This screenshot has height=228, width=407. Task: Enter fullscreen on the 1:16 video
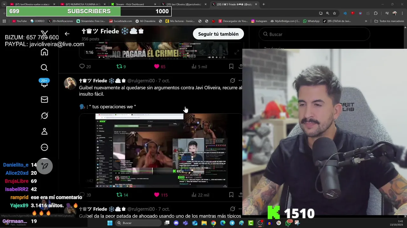click(237, 53)
